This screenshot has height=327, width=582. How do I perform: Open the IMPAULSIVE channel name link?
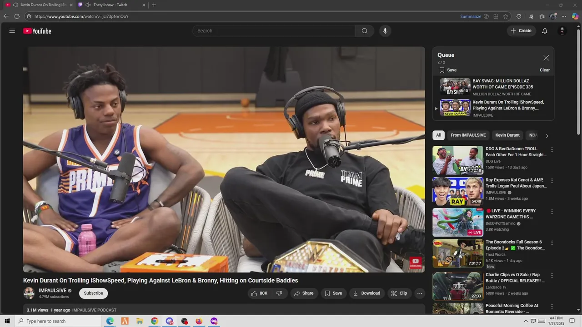[x=53, y=291]
